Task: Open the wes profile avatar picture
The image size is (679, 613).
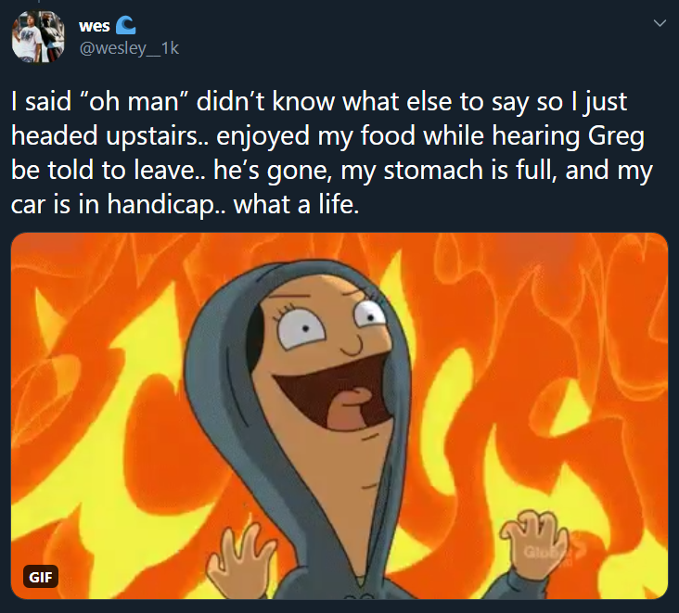Action: (x=38, y=36)
